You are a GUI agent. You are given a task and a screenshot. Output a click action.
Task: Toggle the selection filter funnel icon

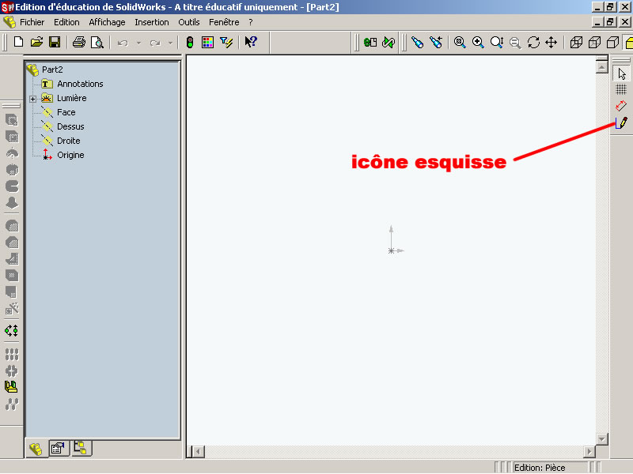(226, 42)
